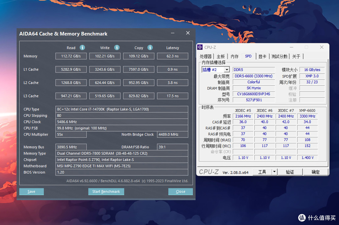Click Start Benchmark in AIDA64
The height and width of the screenshot is (225, 339).
click(106, 191)
